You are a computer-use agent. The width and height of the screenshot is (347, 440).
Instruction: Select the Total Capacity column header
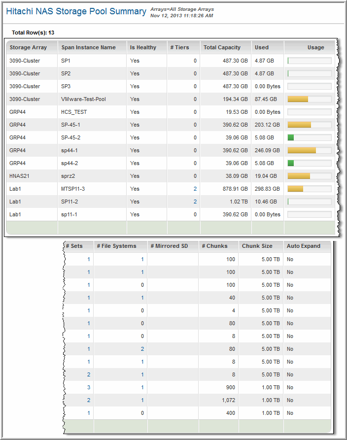(222, 47)
